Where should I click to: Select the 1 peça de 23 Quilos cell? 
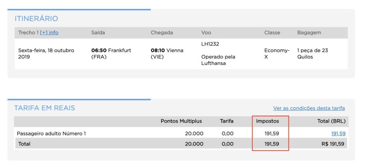[312, 54]
